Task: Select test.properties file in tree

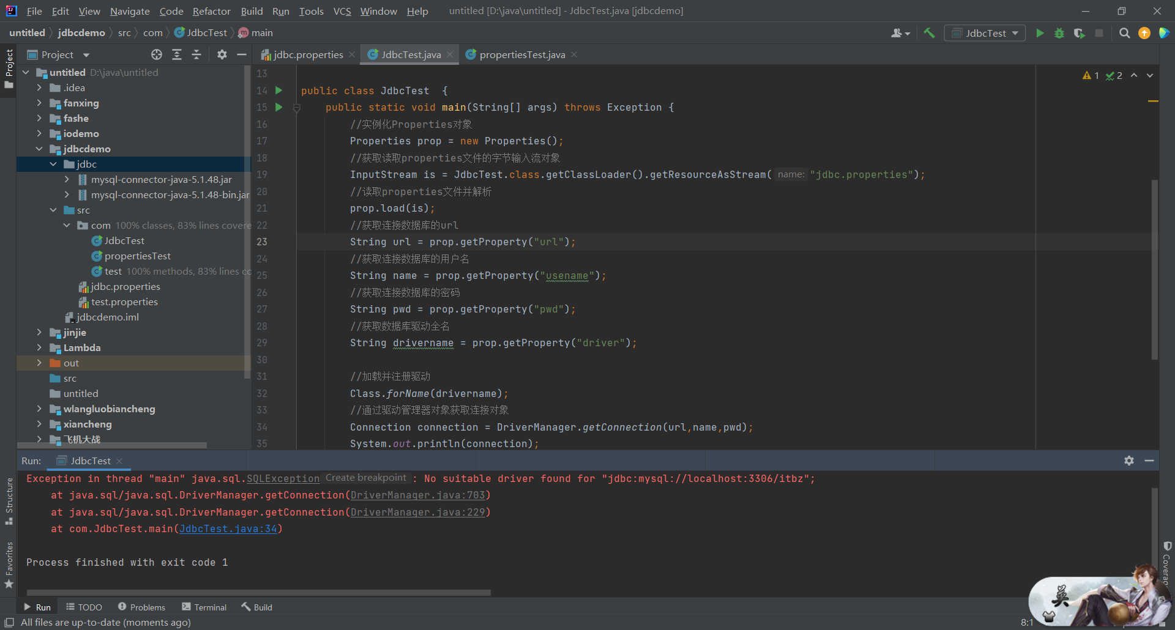Action: [x=124, y=302]
